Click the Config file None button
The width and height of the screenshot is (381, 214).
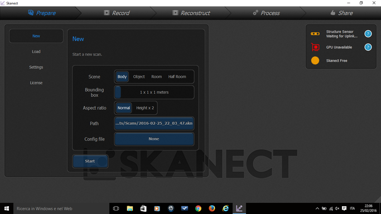[x=154, y=139]
